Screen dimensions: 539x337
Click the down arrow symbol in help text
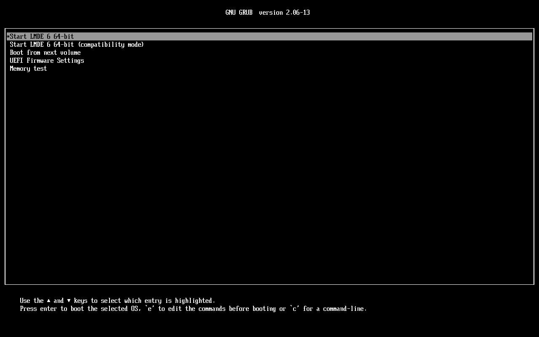pos(68,300)
